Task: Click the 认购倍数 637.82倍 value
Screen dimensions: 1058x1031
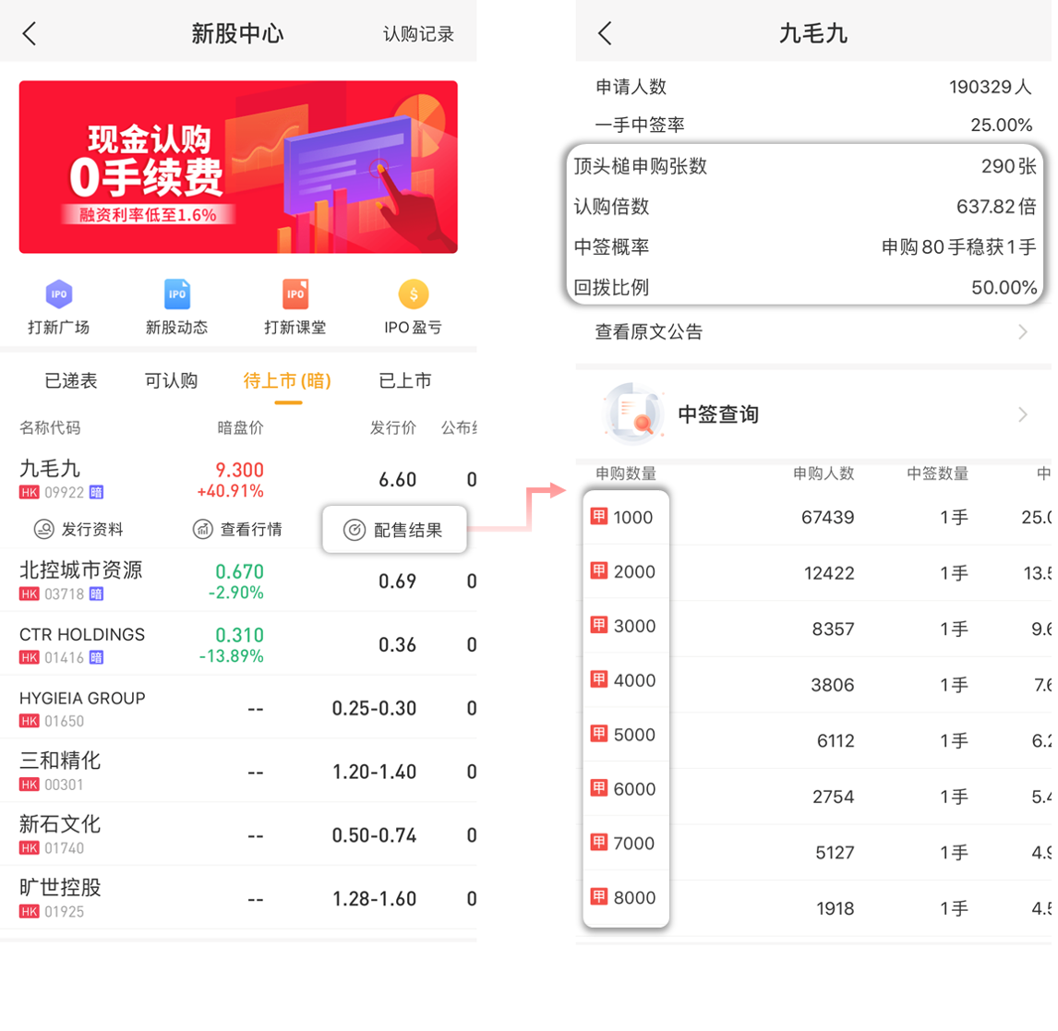Action: coord(996,207)
